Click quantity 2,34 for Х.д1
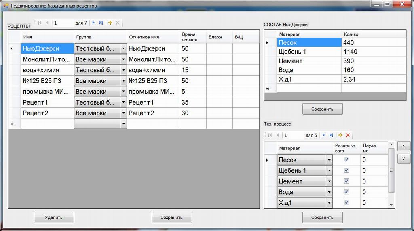Image resolution: width=414 pixels, height=231 pixels. 374,79
